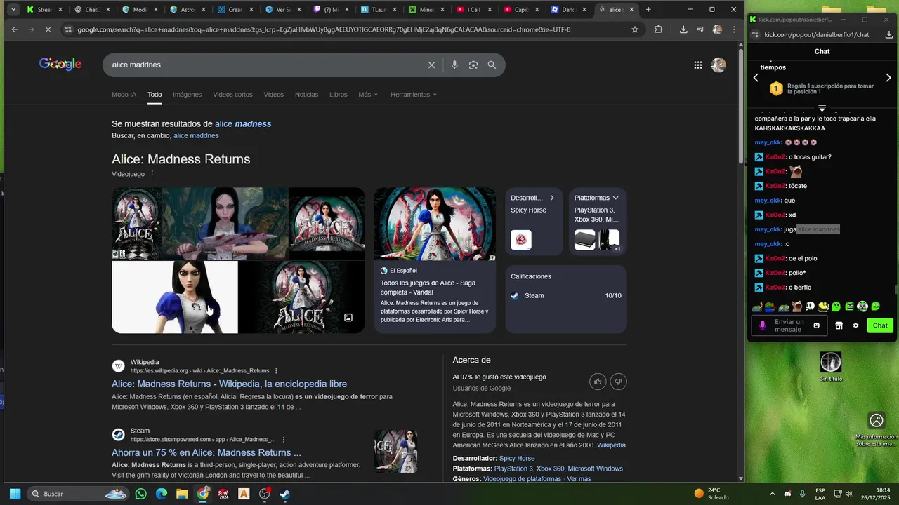Click the Google logo
The width and height of the screenshot is (899, 505).
60,64
